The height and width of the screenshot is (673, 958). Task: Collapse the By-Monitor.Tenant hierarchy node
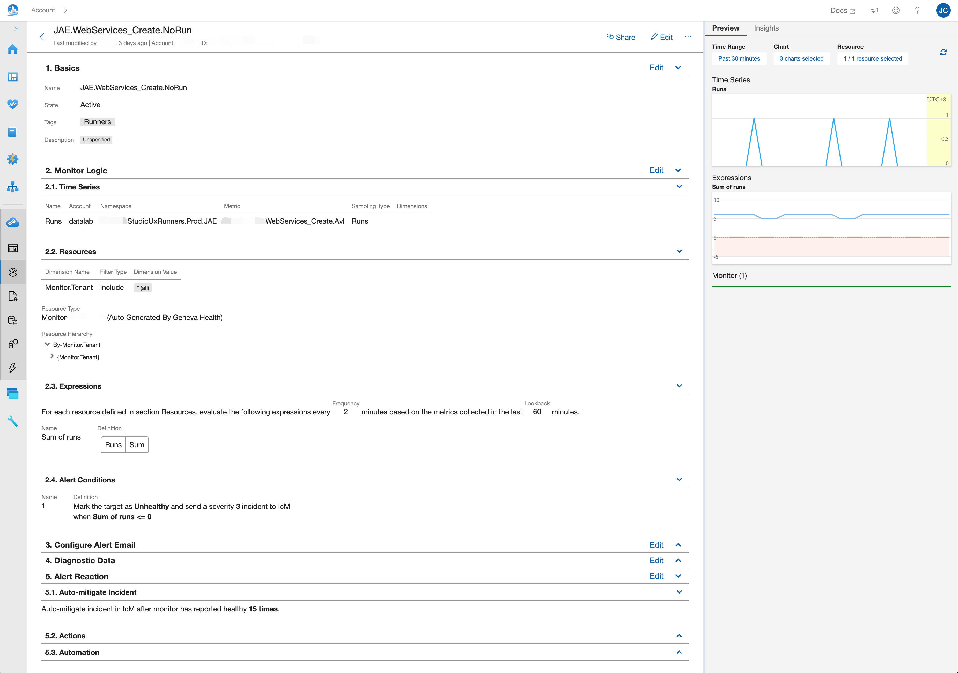click(x=47, y=344)
